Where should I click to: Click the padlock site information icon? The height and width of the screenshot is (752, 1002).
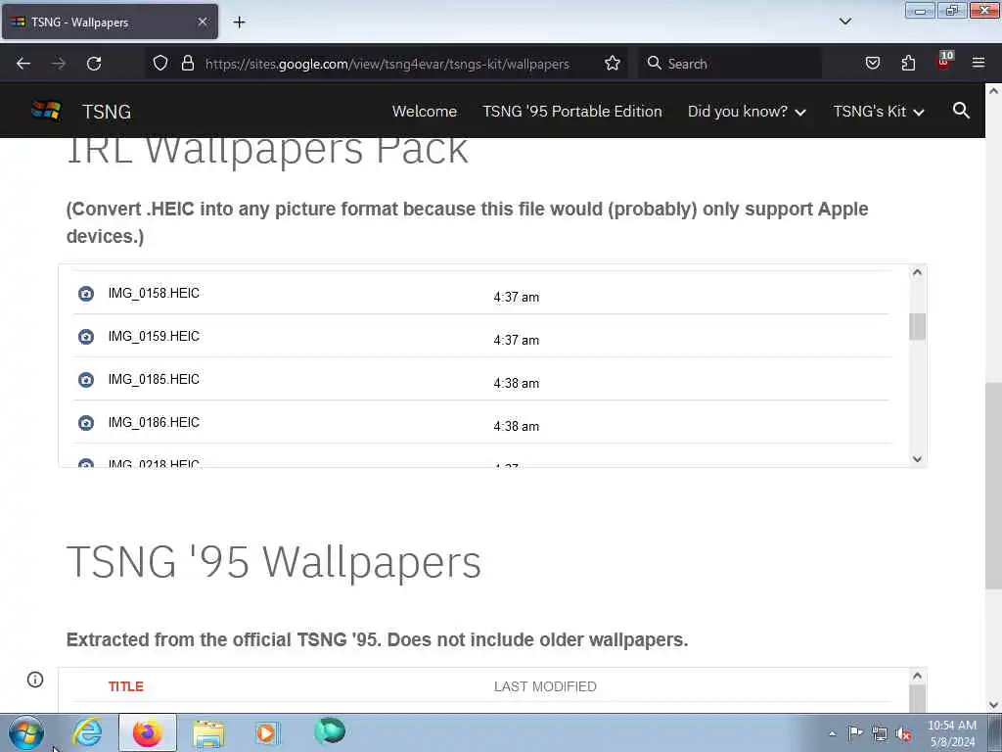(x=187, y=63)
